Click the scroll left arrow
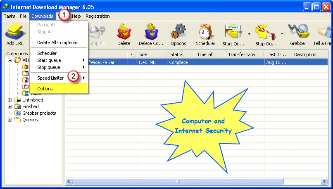 pos(69,181)
